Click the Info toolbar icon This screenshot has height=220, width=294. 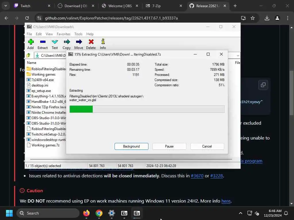click(103, 44)
